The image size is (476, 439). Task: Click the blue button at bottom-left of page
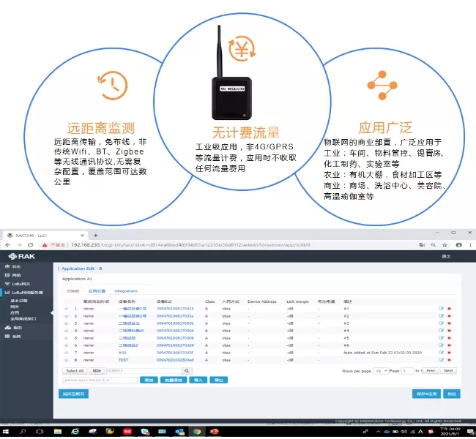point(73,394)
